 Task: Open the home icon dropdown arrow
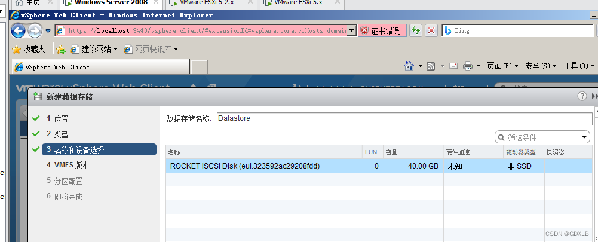pos(421,66)
